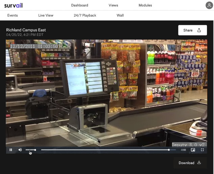Viewport: 214px width, 174px height.
Task: Open the 24/7 Playback tab
Action: point(85,15)
